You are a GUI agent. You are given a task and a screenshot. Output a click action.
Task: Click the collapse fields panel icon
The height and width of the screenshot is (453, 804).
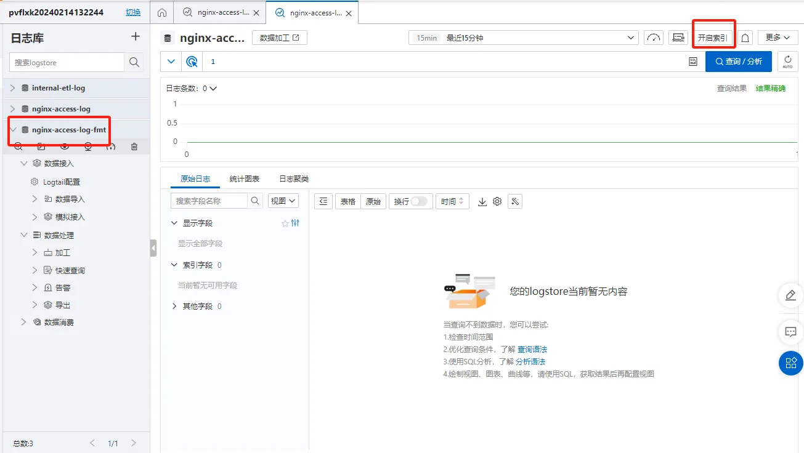point(323,201)
